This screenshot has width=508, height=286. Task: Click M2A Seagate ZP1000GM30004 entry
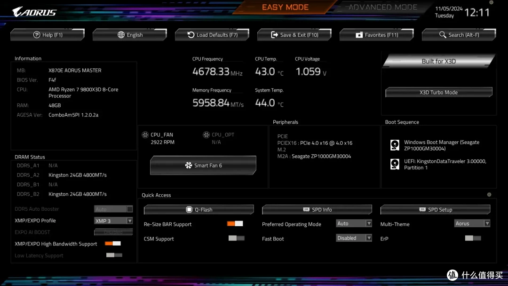point(314,156)
